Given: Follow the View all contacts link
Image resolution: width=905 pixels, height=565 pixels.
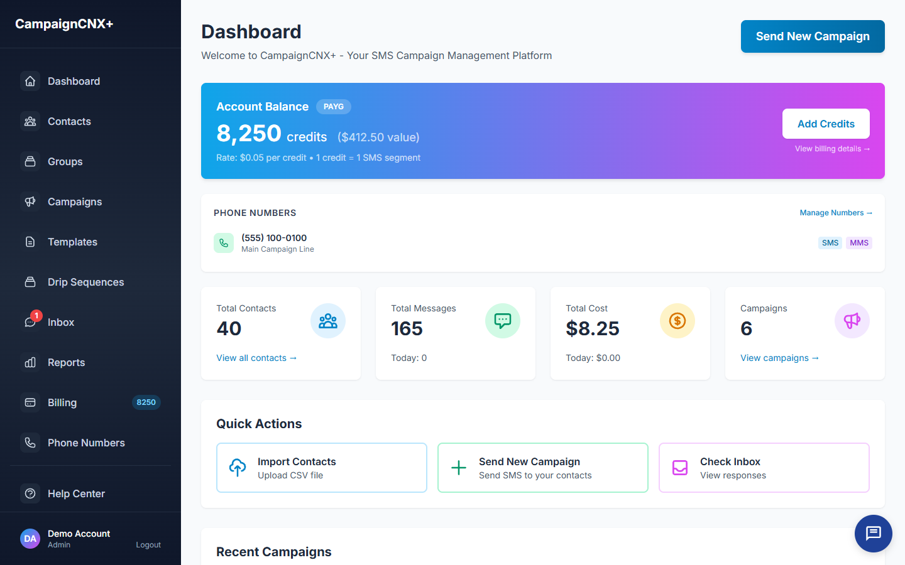Looking at the screenshot, I should pos(256,358).
